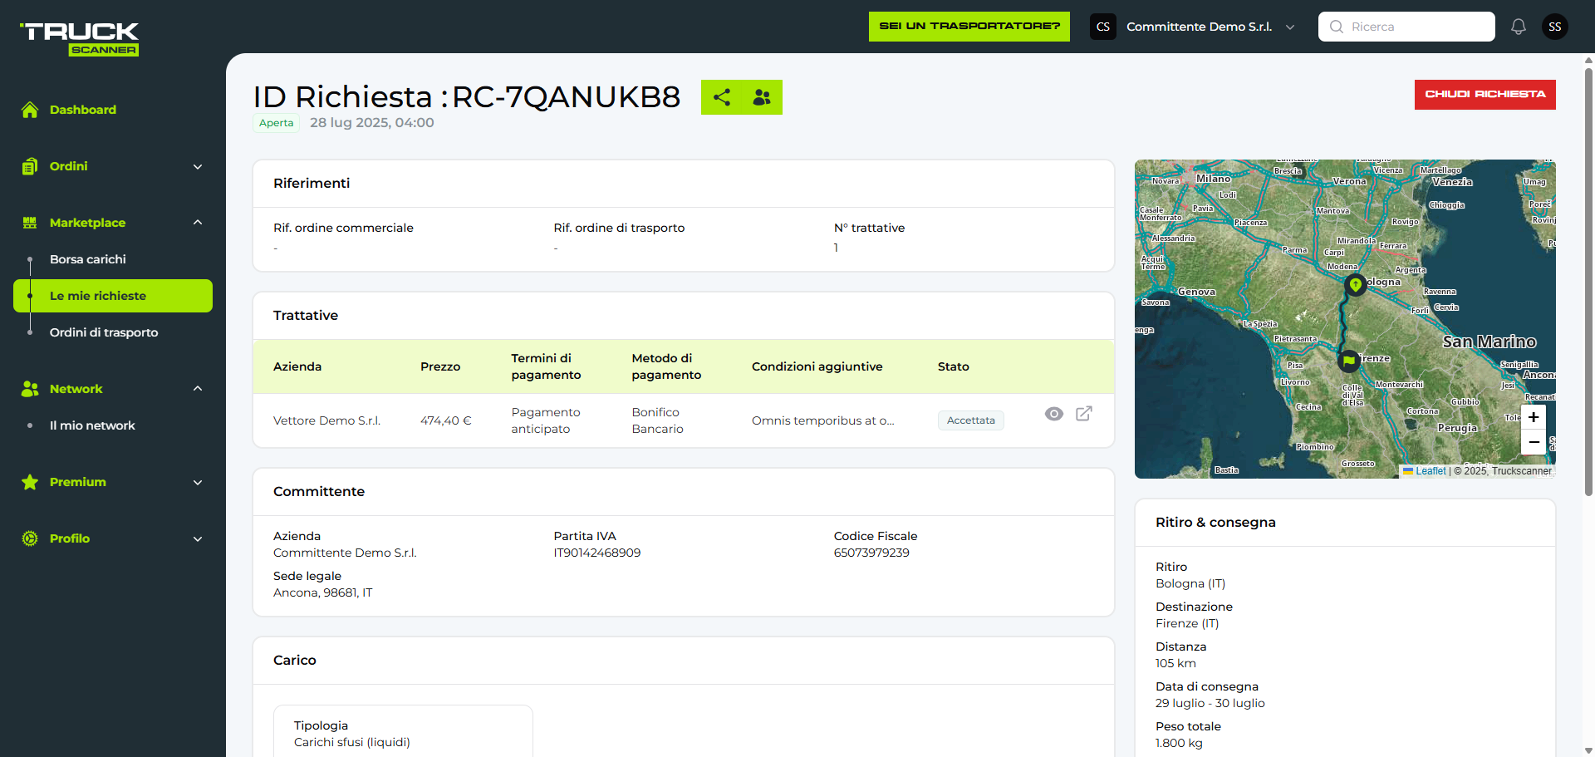Share the request via share icon
The width and height of the screenshot is (1595, 757).
pyautogui.click(x=722, y=97)
